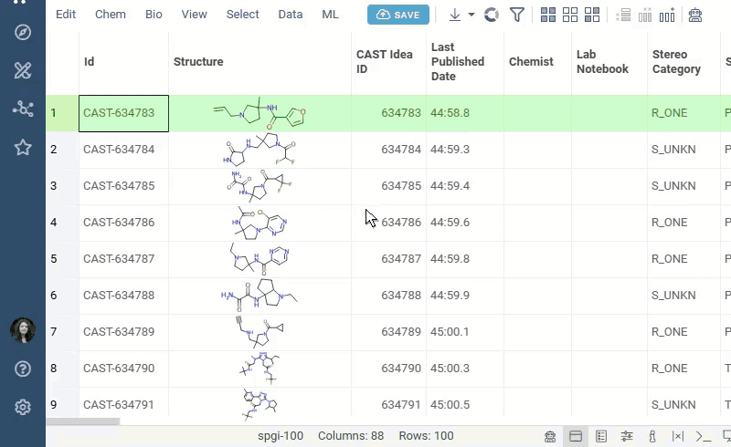Click Columns: 88 in status bar
The image size is (731, 447).
tap(351, 436)
